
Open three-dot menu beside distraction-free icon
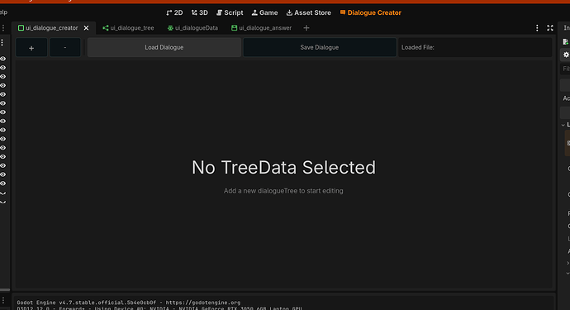point(537,28)
